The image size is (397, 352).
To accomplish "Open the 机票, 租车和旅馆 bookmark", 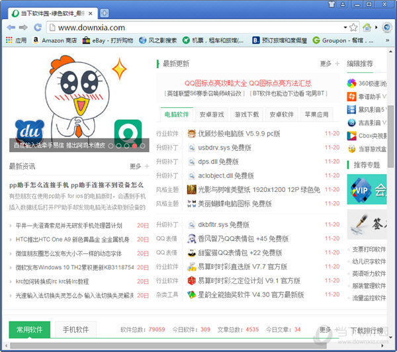I will click(x=213, y=40).
